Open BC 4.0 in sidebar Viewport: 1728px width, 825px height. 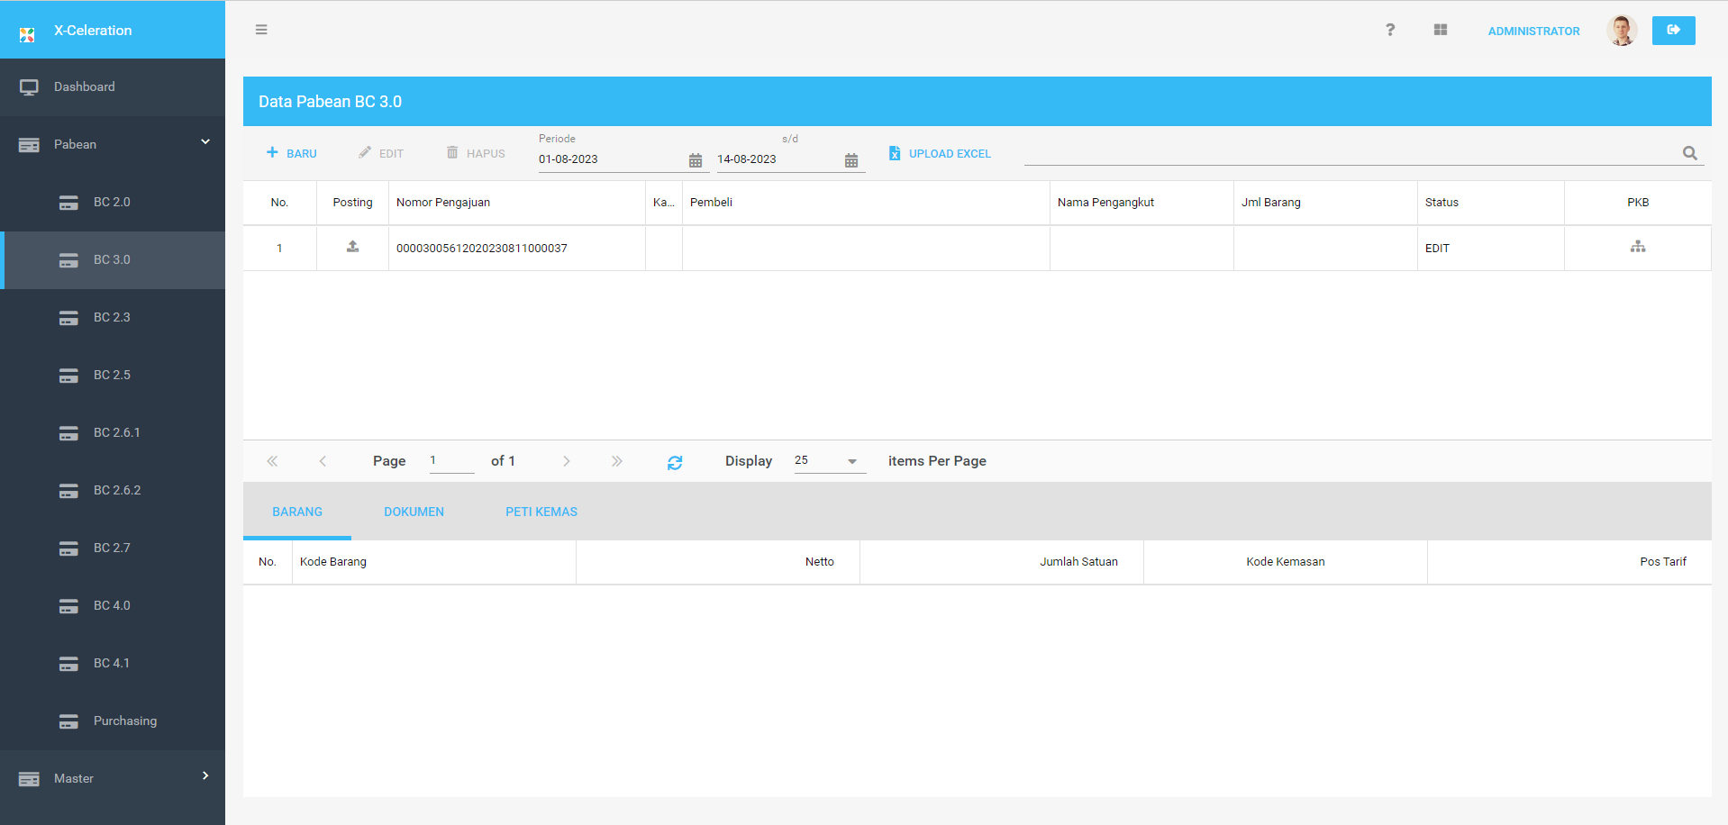click(x=113, y=605)
